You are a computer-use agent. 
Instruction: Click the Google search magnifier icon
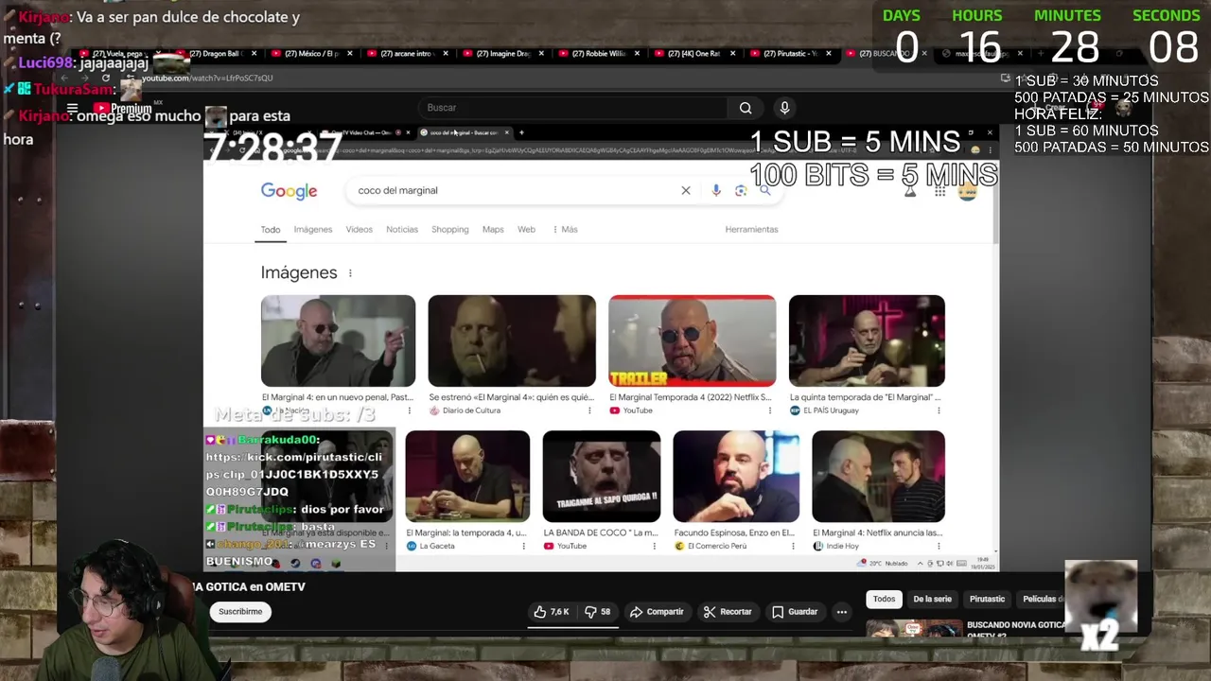(x=764, y=190)
